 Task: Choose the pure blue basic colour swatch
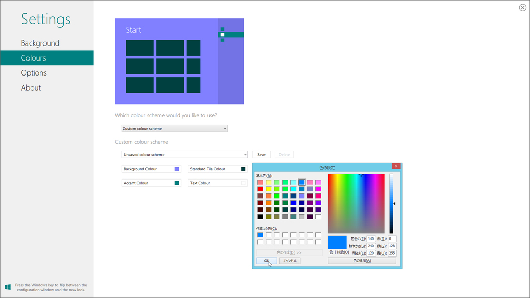tap(293, 203)
